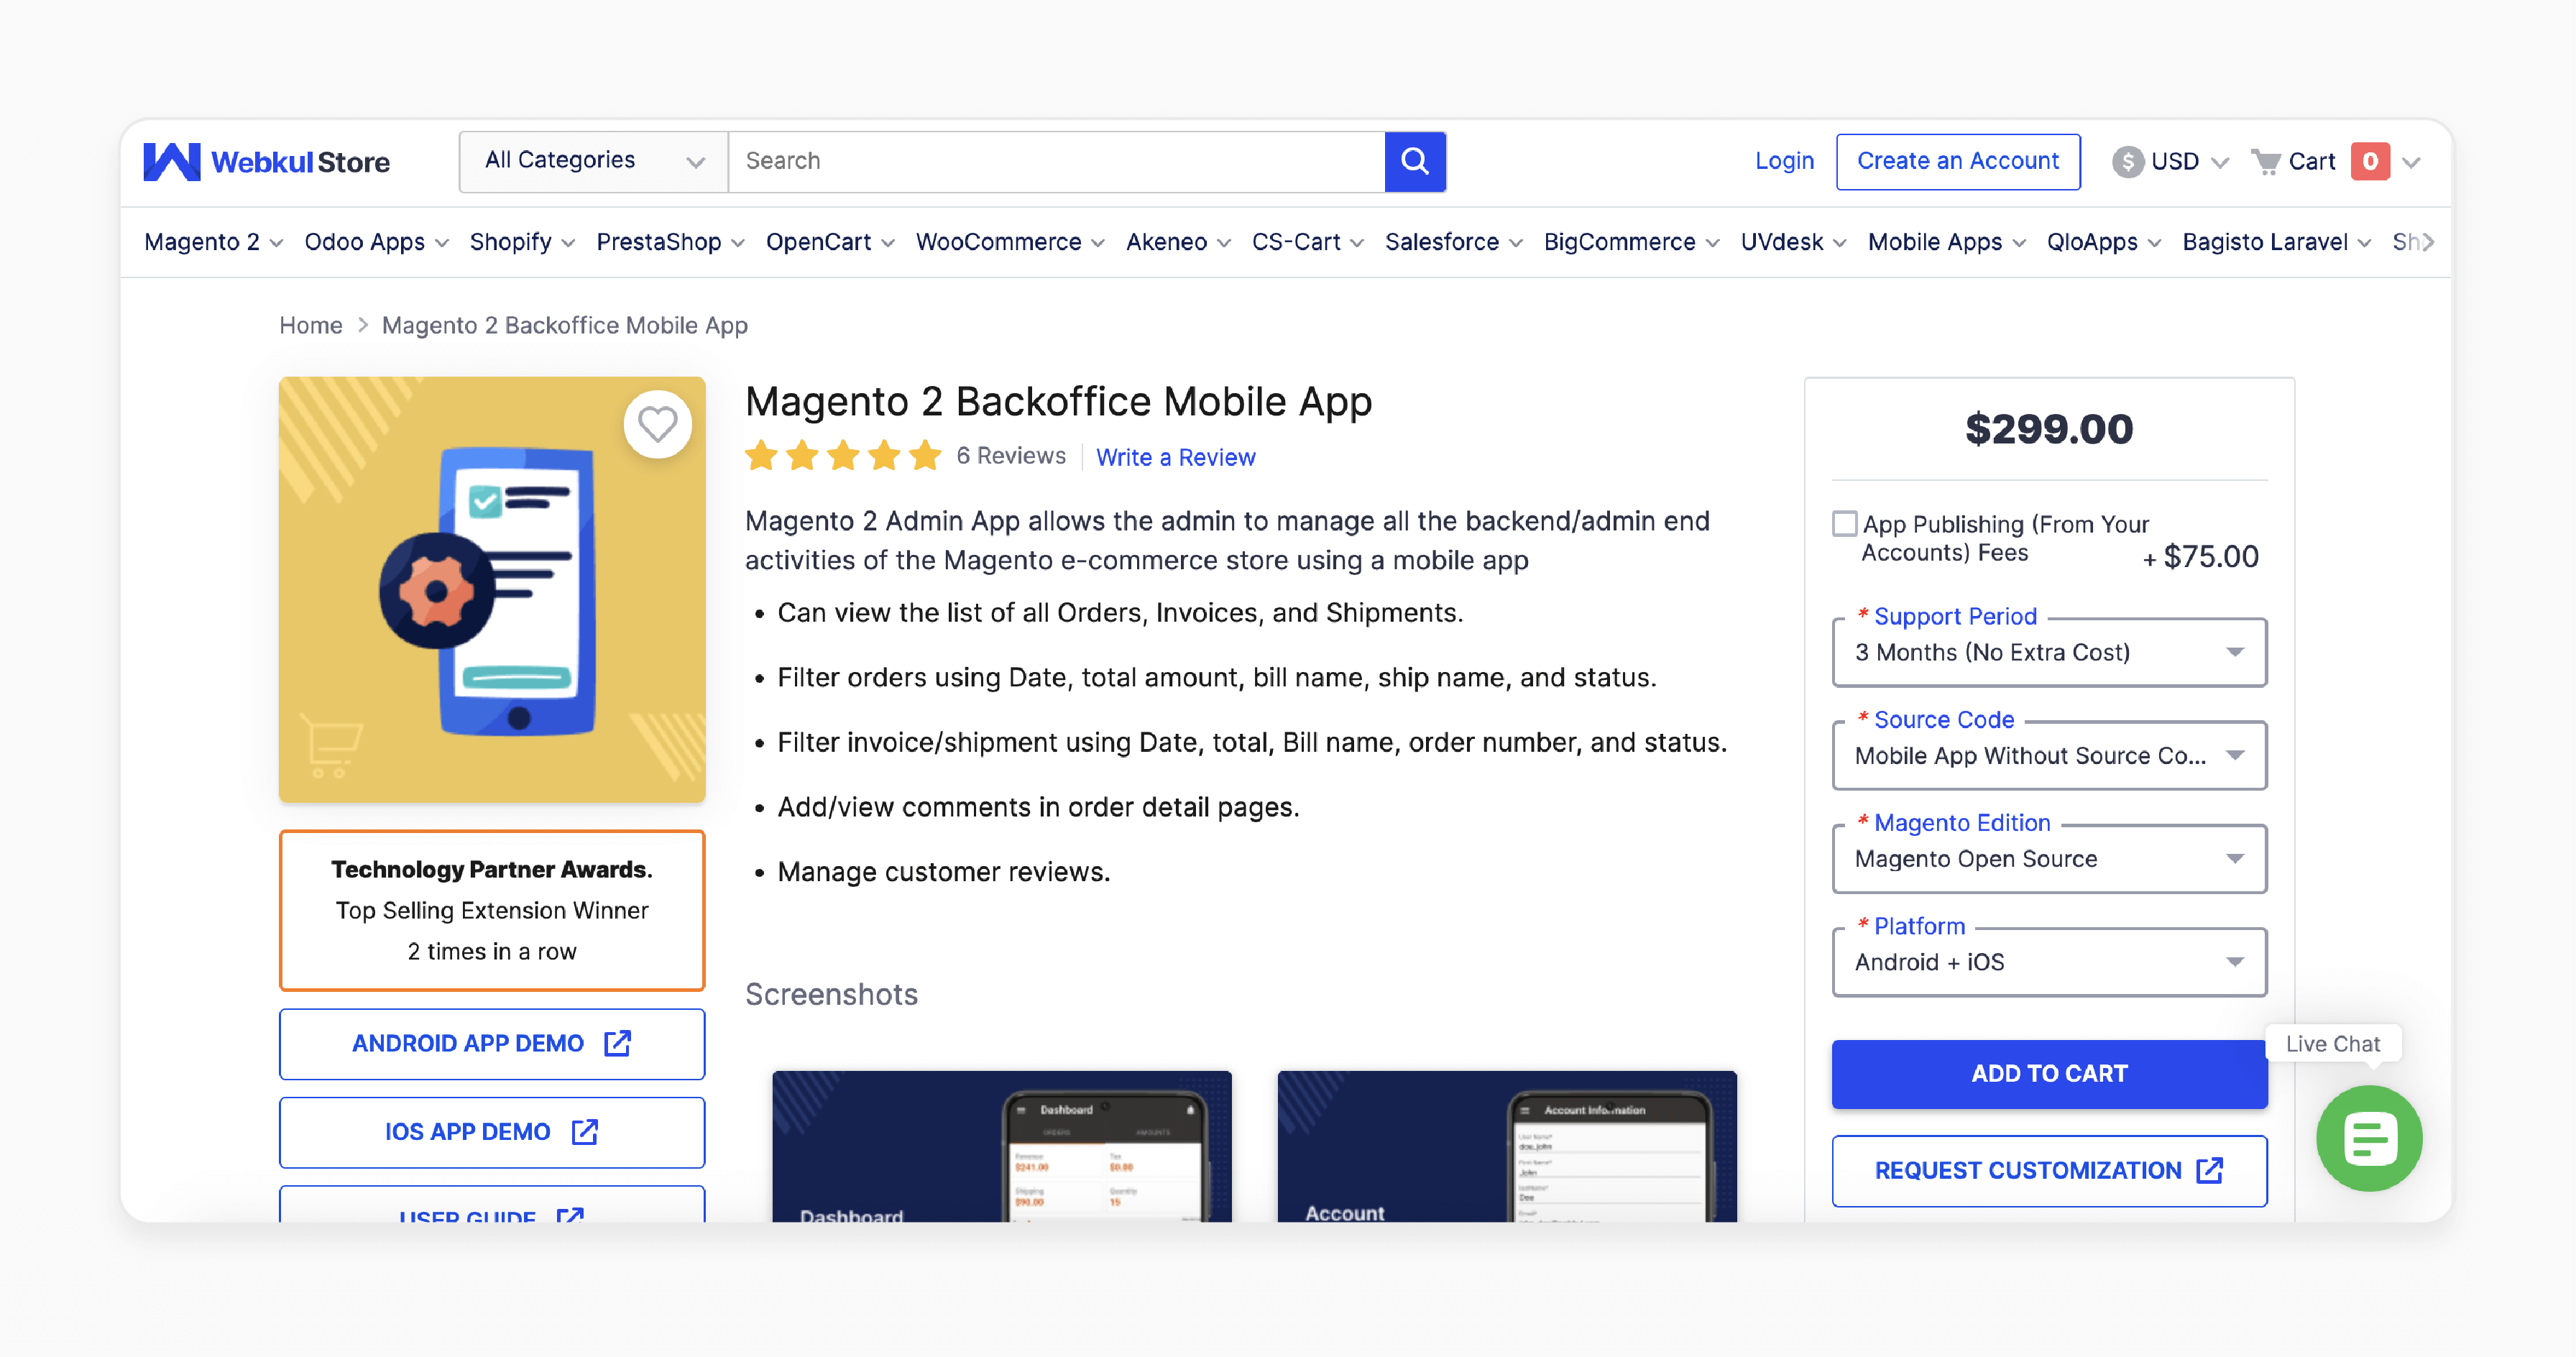
Task: Click the red cart count badge
Action: click(x=2369, y=161)
